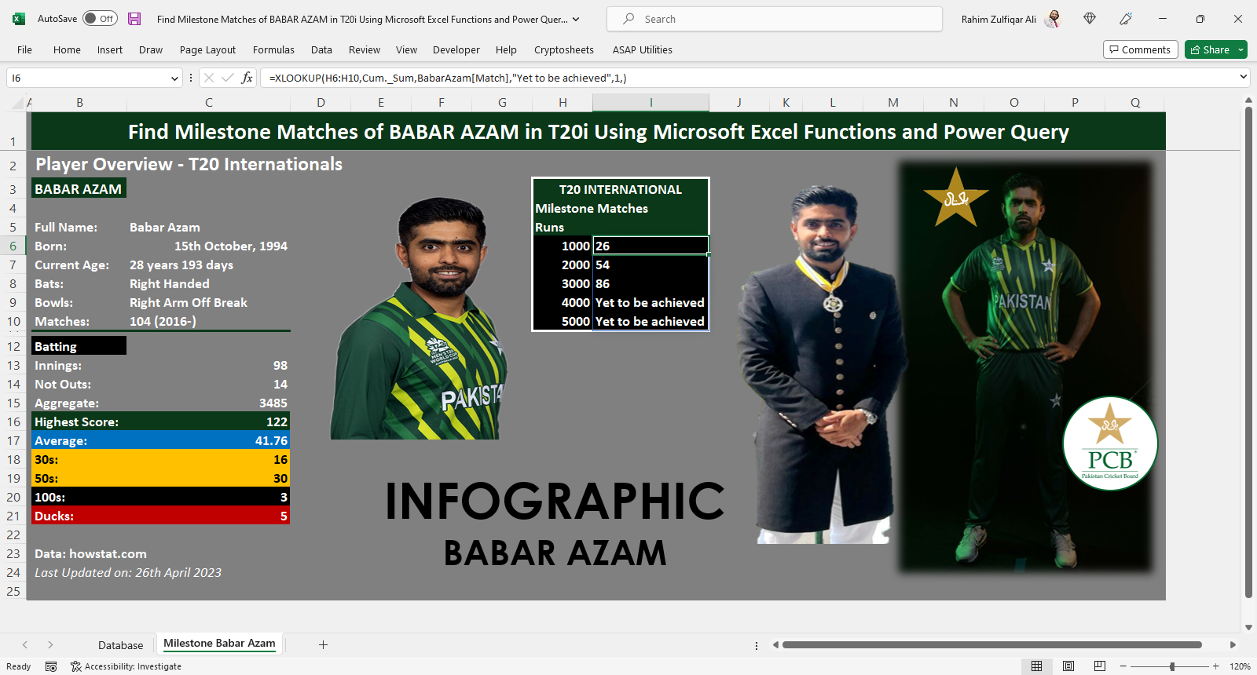Select cell with 86 for 3000 runs
Image resolution: width=1257 pixels, height=675 pixels.
[x=650, y=283]
